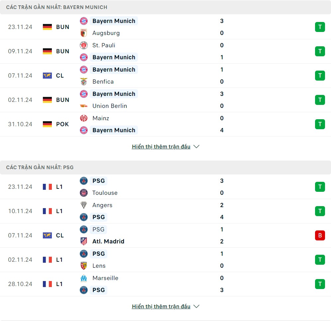Viewport: 331px width, 321px height.
Task: Click the German flag beside BUN on 09.11.24
Action: [x=48, y=51]
